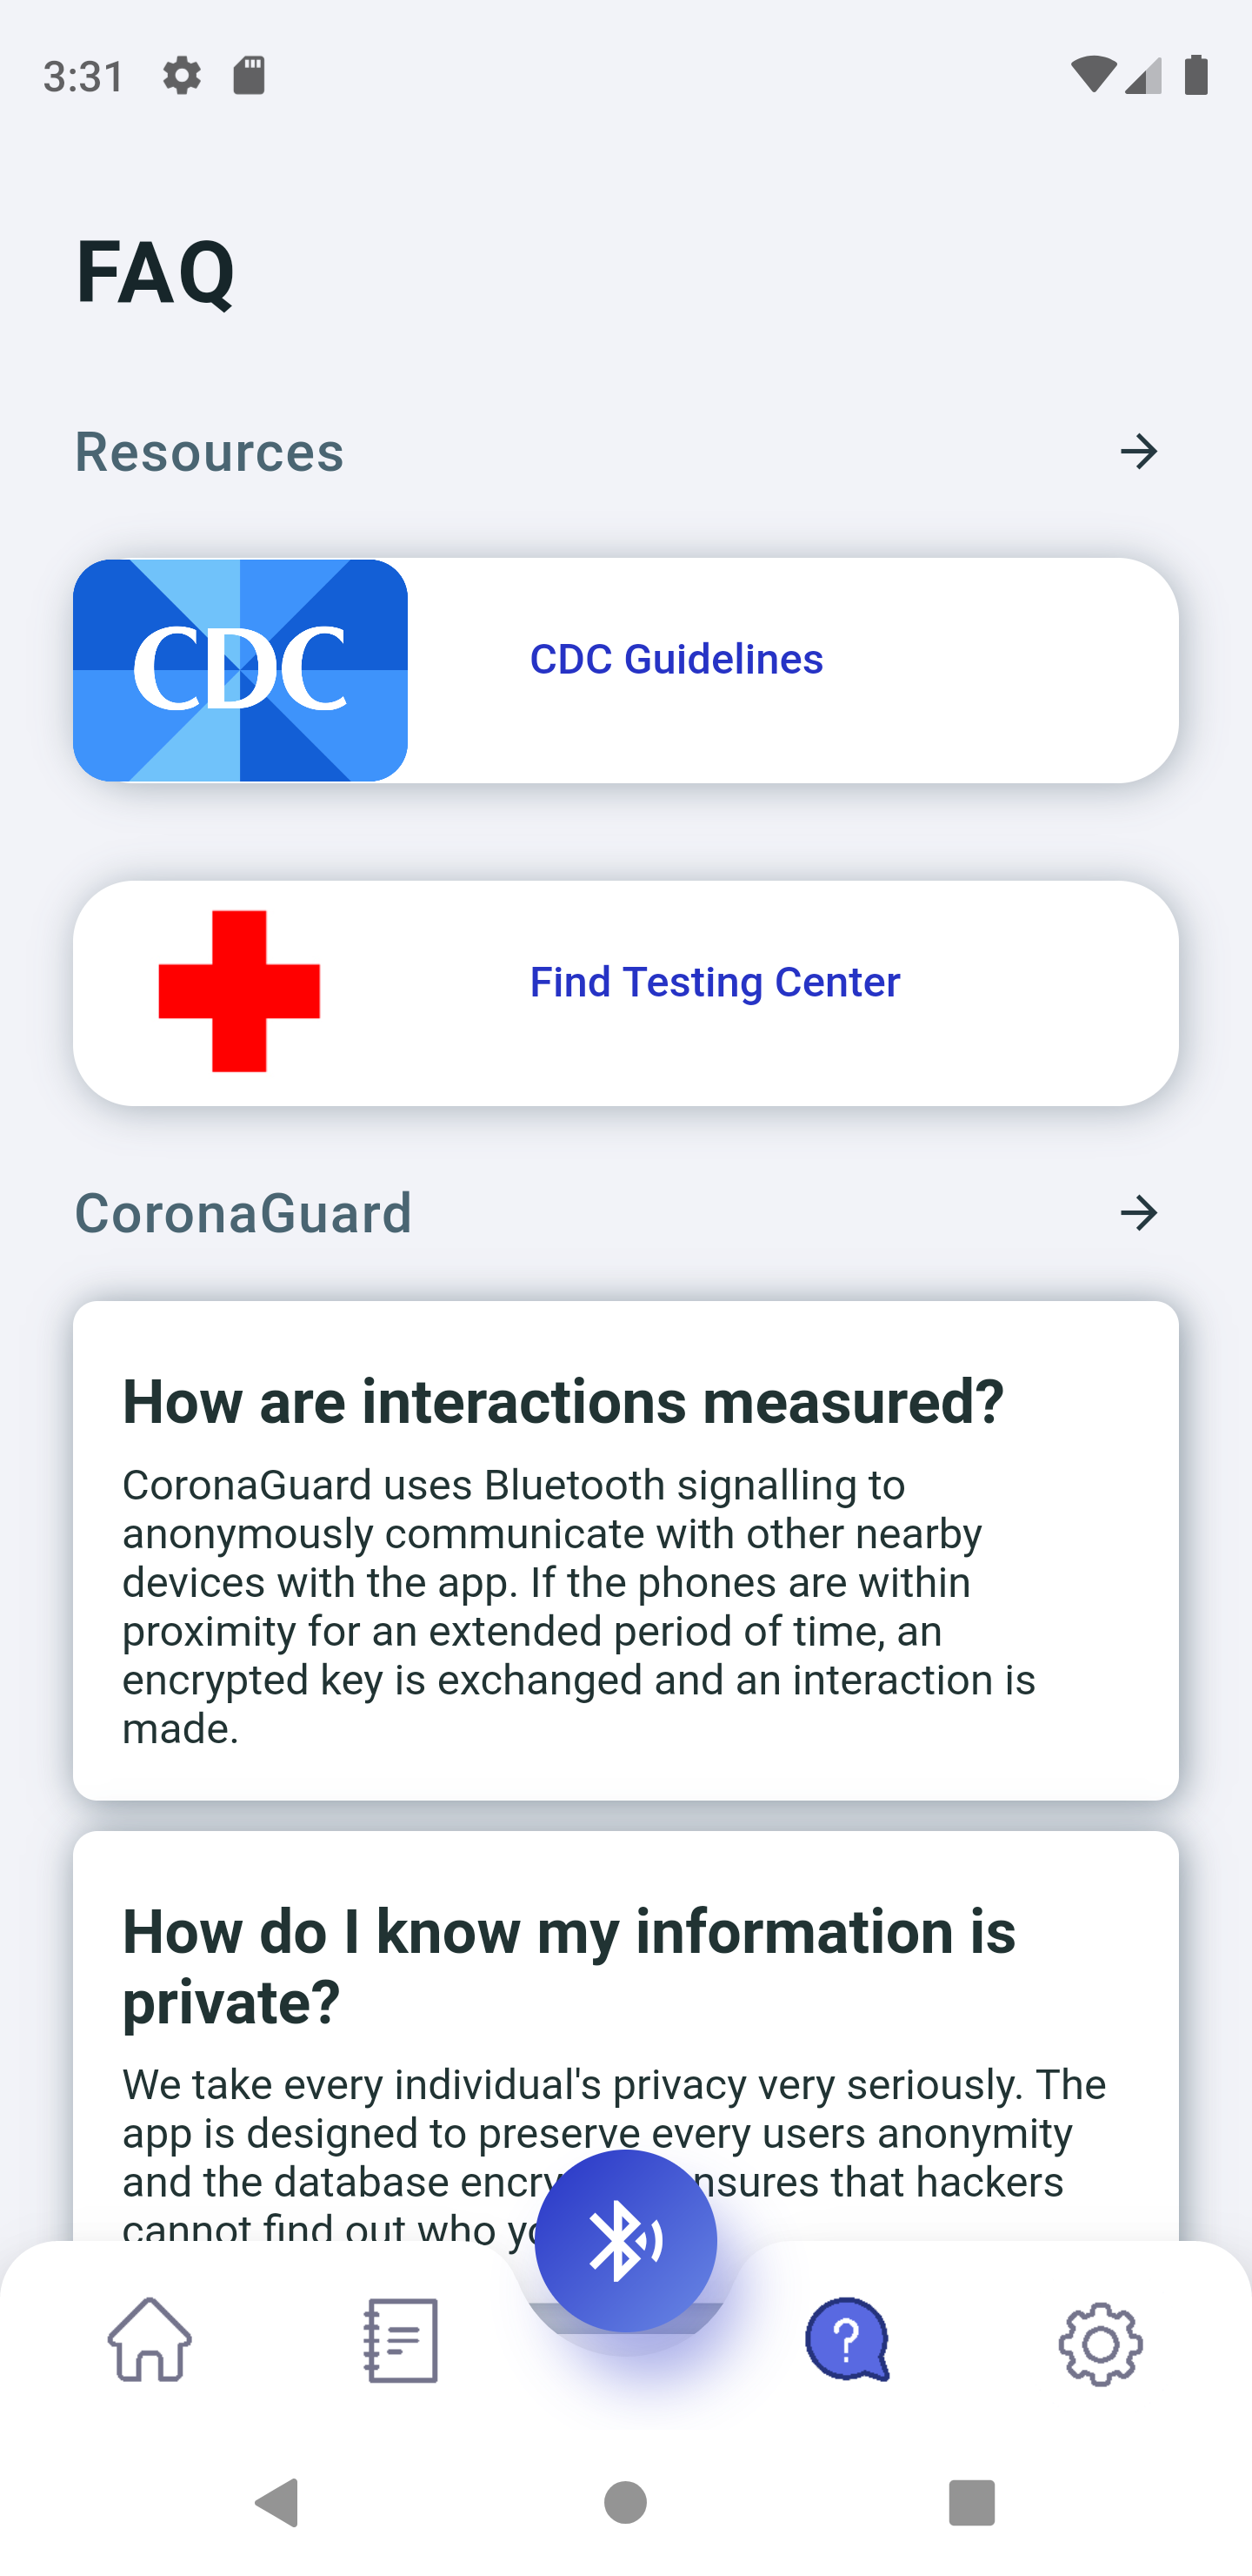Open the How are interactions measured card
Viewport: 1252px width, 2576px height.
tap(625, 1550)
